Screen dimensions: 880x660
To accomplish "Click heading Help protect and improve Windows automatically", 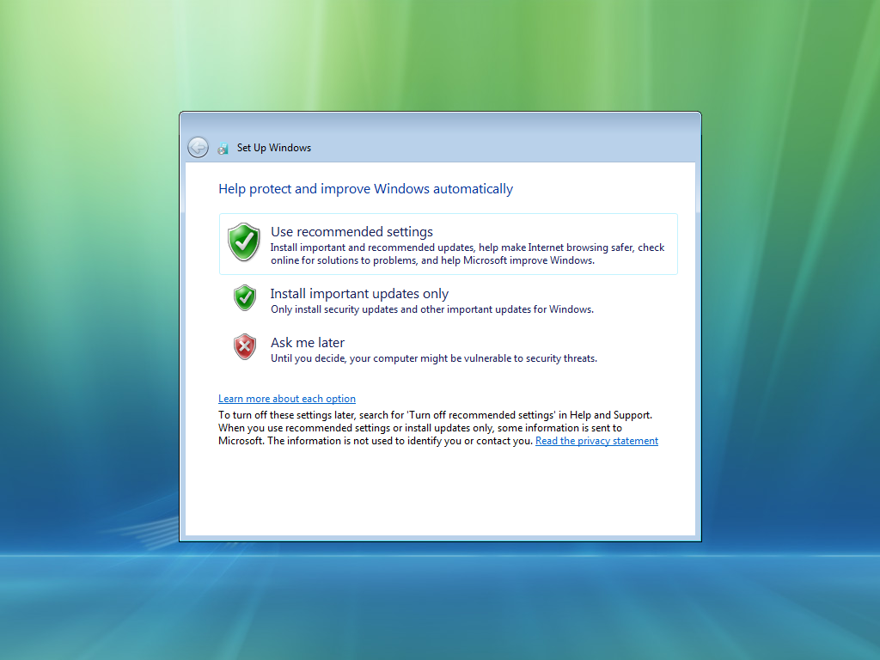I will pyautogui.click(x=366, y=188).
